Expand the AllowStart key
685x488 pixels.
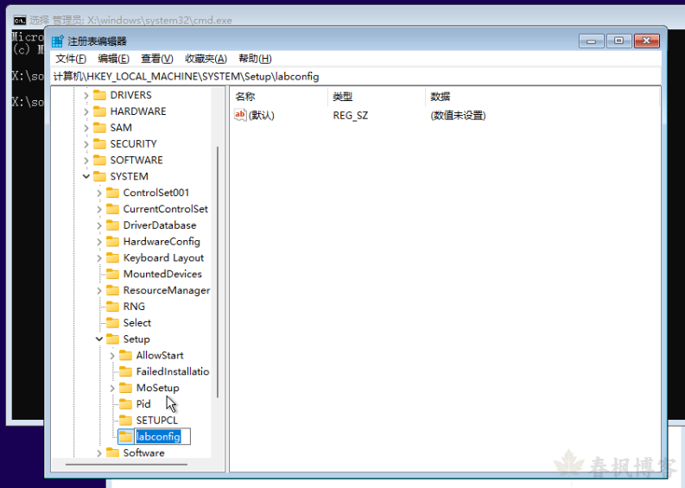click(112, 356)
